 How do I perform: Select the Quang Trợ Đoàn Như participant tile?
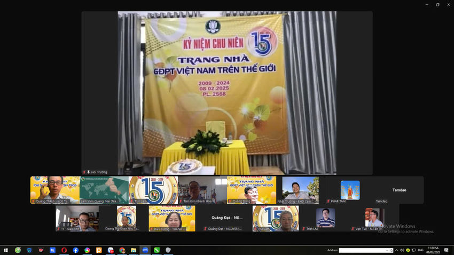click(126, 218)
